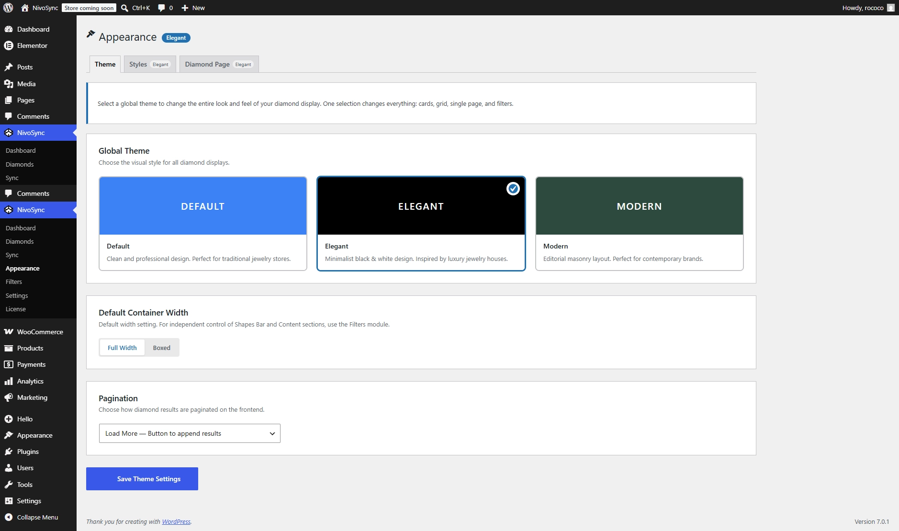Open the Pagination Load More dropdown
This screenshot has width=899, height=531.
190,433
